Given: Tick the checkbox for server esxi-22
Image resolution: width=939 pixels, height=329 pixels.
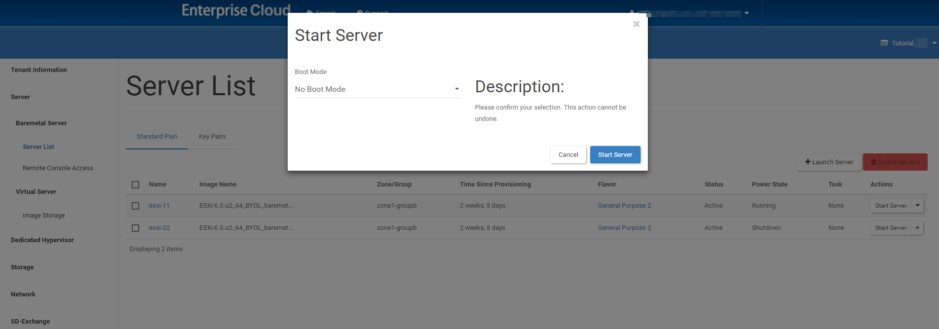Looking at the screenshot, I should click(136, 228).
